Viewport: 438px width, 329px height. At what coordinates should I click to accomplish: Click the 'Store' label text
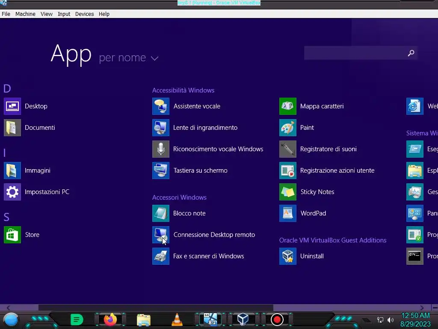[x=32, y=235]
